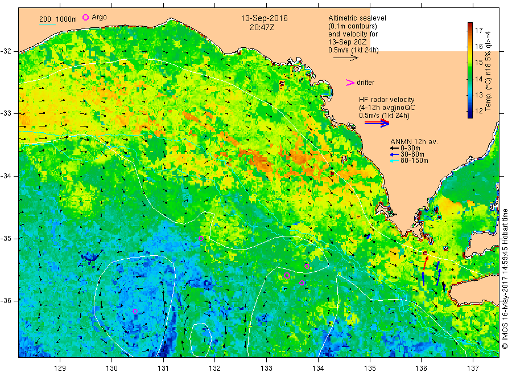The image size is (512, 376).
Task: Click the '200' depth contour label
Action: [x=45, y=19]
